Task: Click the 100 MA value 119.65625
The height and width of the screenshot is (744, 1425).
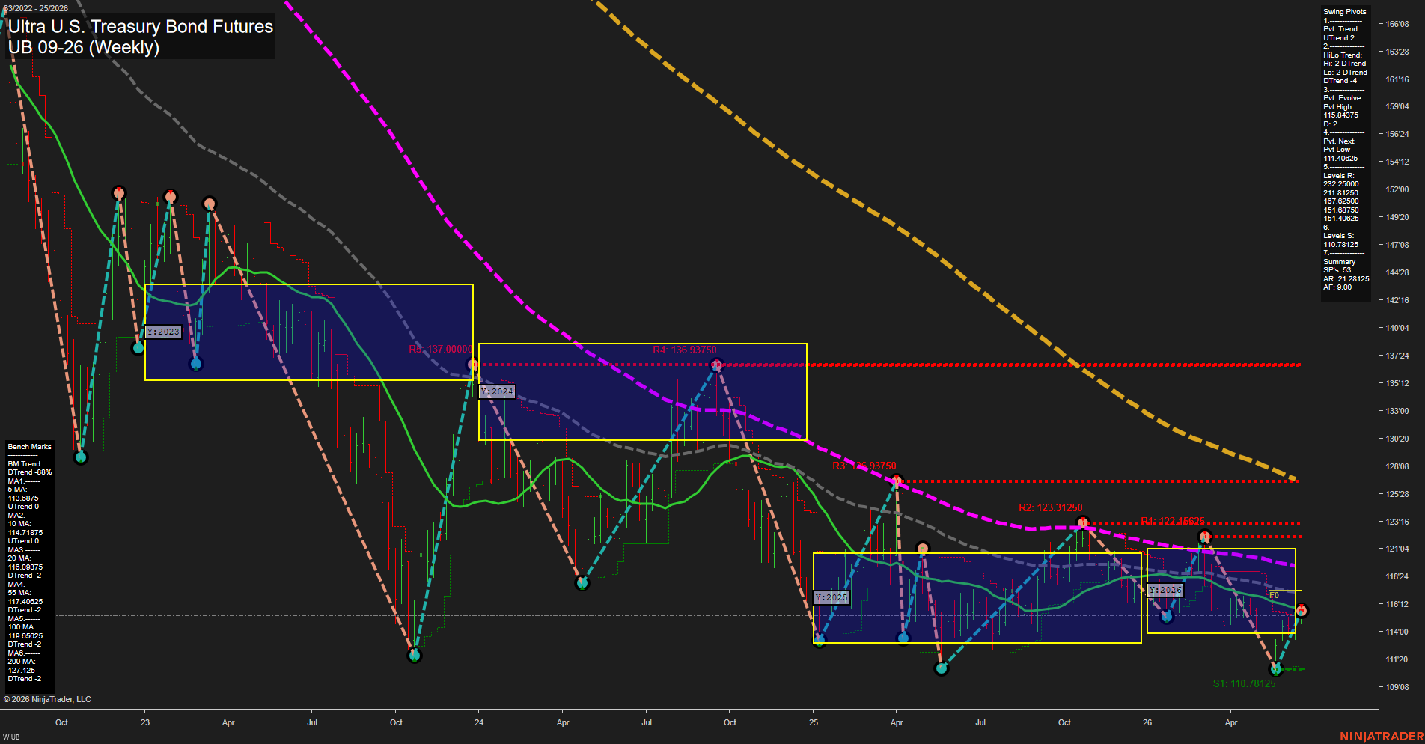Action: click(25, 636)
